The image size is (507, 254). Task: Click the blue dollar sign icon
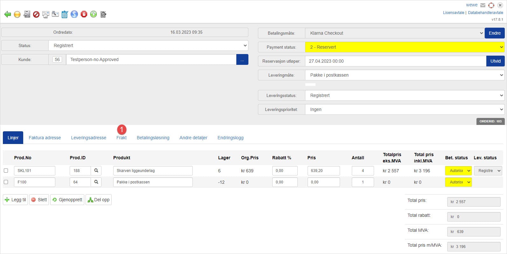(x=74, y=14)
